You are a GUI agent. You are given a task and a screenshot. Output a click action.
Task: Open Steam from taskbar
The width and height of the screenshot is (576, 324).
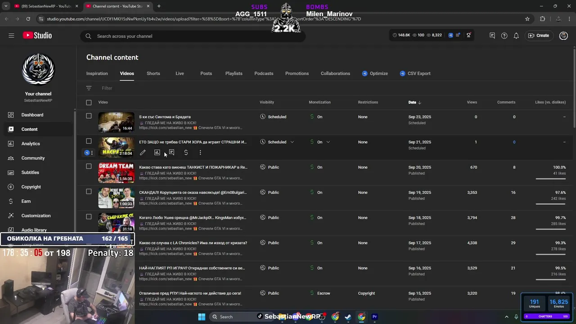coord(348,317)
